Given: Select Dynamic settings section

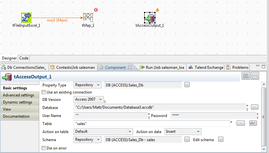Looking at the screenshot, I should coord(20,102).
